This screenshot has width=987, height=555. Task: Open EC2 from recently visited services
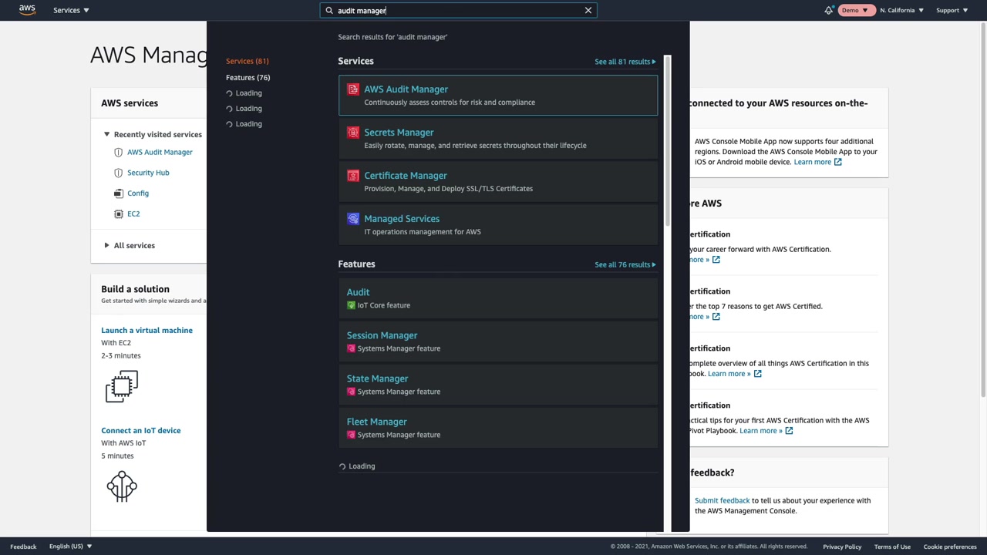pos(133,214)
